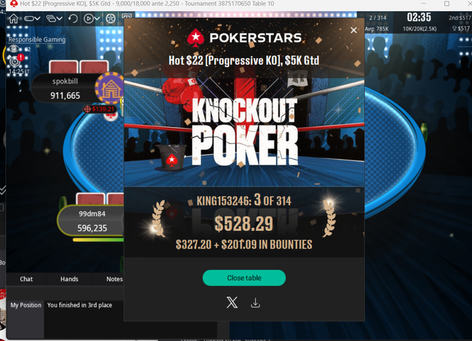Image resolution: width=472 pixels, height=341 pixels.
Task: Click the Close table button
Action: [x=244, y=278]
